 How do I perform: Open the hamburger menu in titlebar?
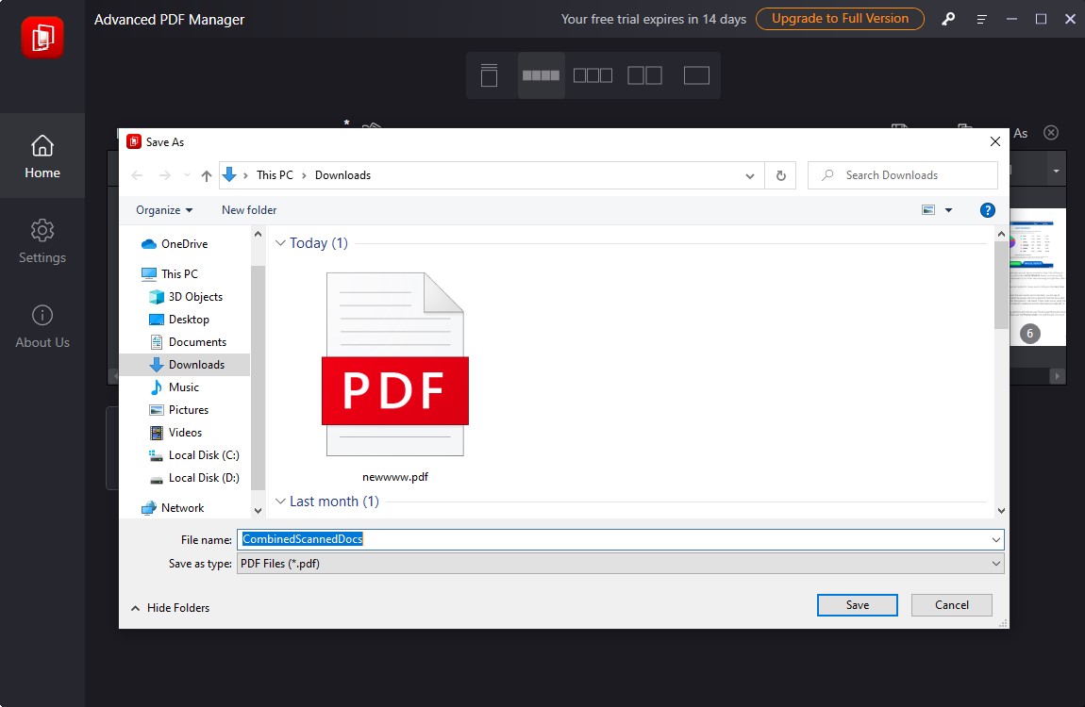(x=980, y=18)
